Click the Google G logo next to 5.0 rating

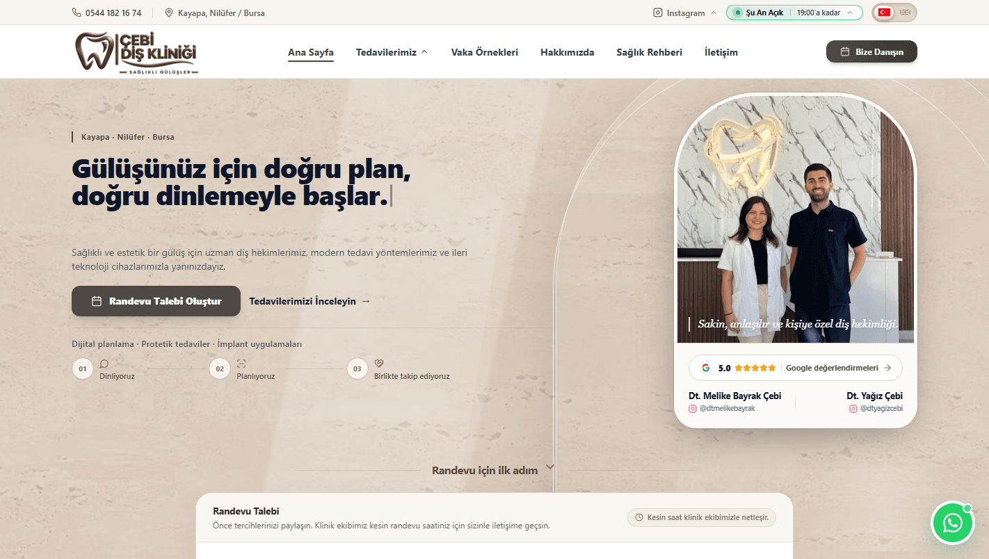[x=705, y=368]
